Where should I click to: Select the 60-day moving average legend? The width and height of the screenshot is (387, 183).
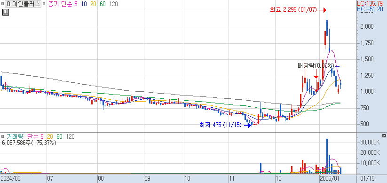103,4
